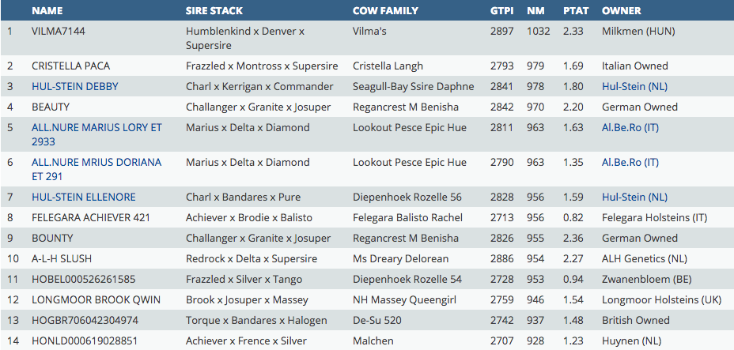Screen dimensions: 734x350
Task: Open the HUL-STEIN ELLENORE cow link
Action: pyautogui.click(x=83, y=197)
